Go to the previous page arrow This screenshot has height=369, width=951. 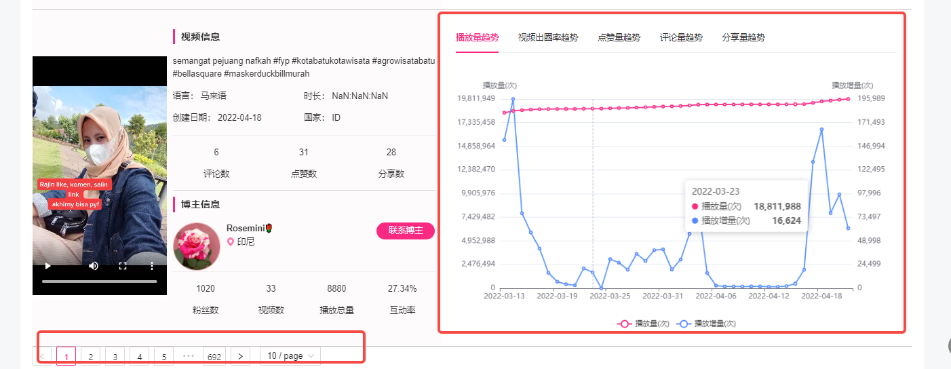click(x=41, y=356)
